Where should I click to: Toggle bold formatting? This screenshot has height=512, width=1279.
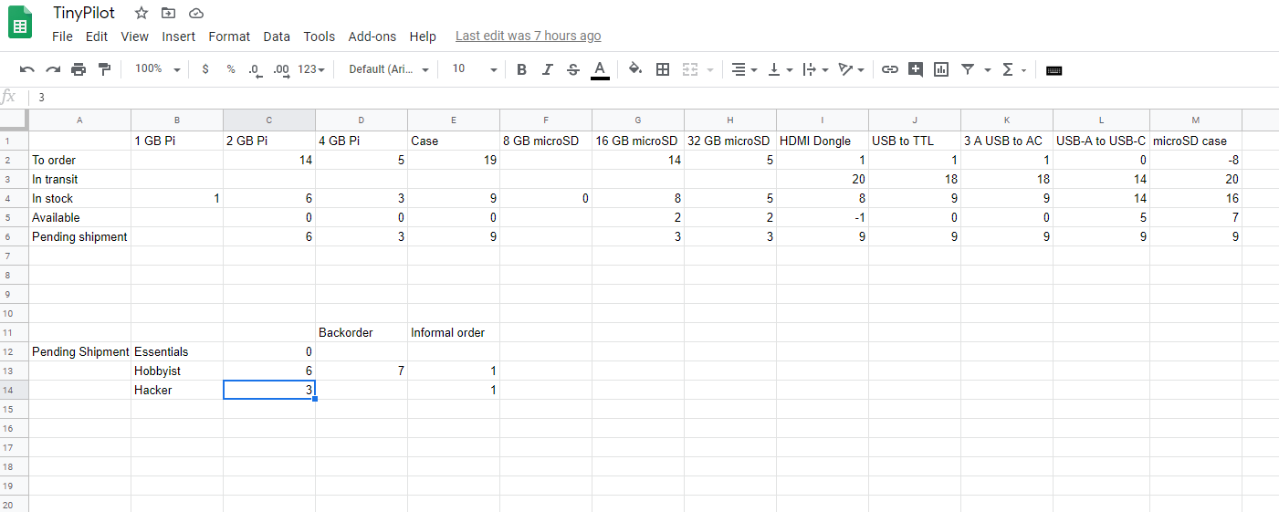521,69
